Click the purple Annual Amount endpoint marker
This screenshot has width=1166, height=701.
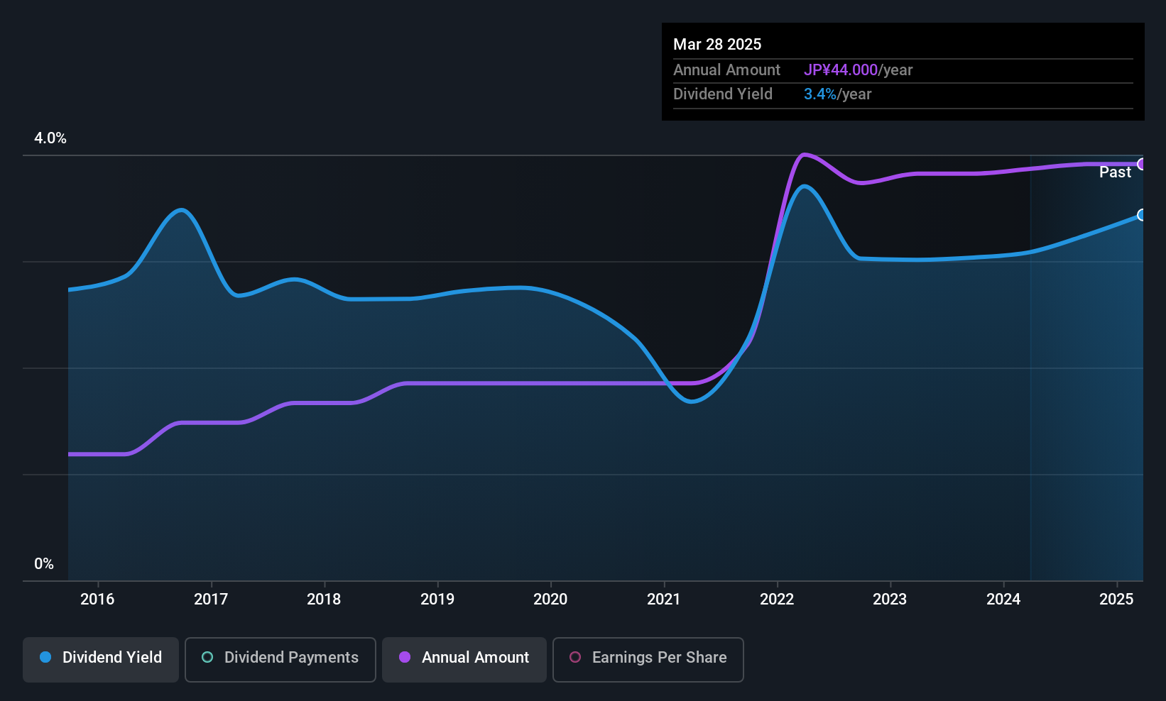pyautogui.click(x=1142, y=164)
